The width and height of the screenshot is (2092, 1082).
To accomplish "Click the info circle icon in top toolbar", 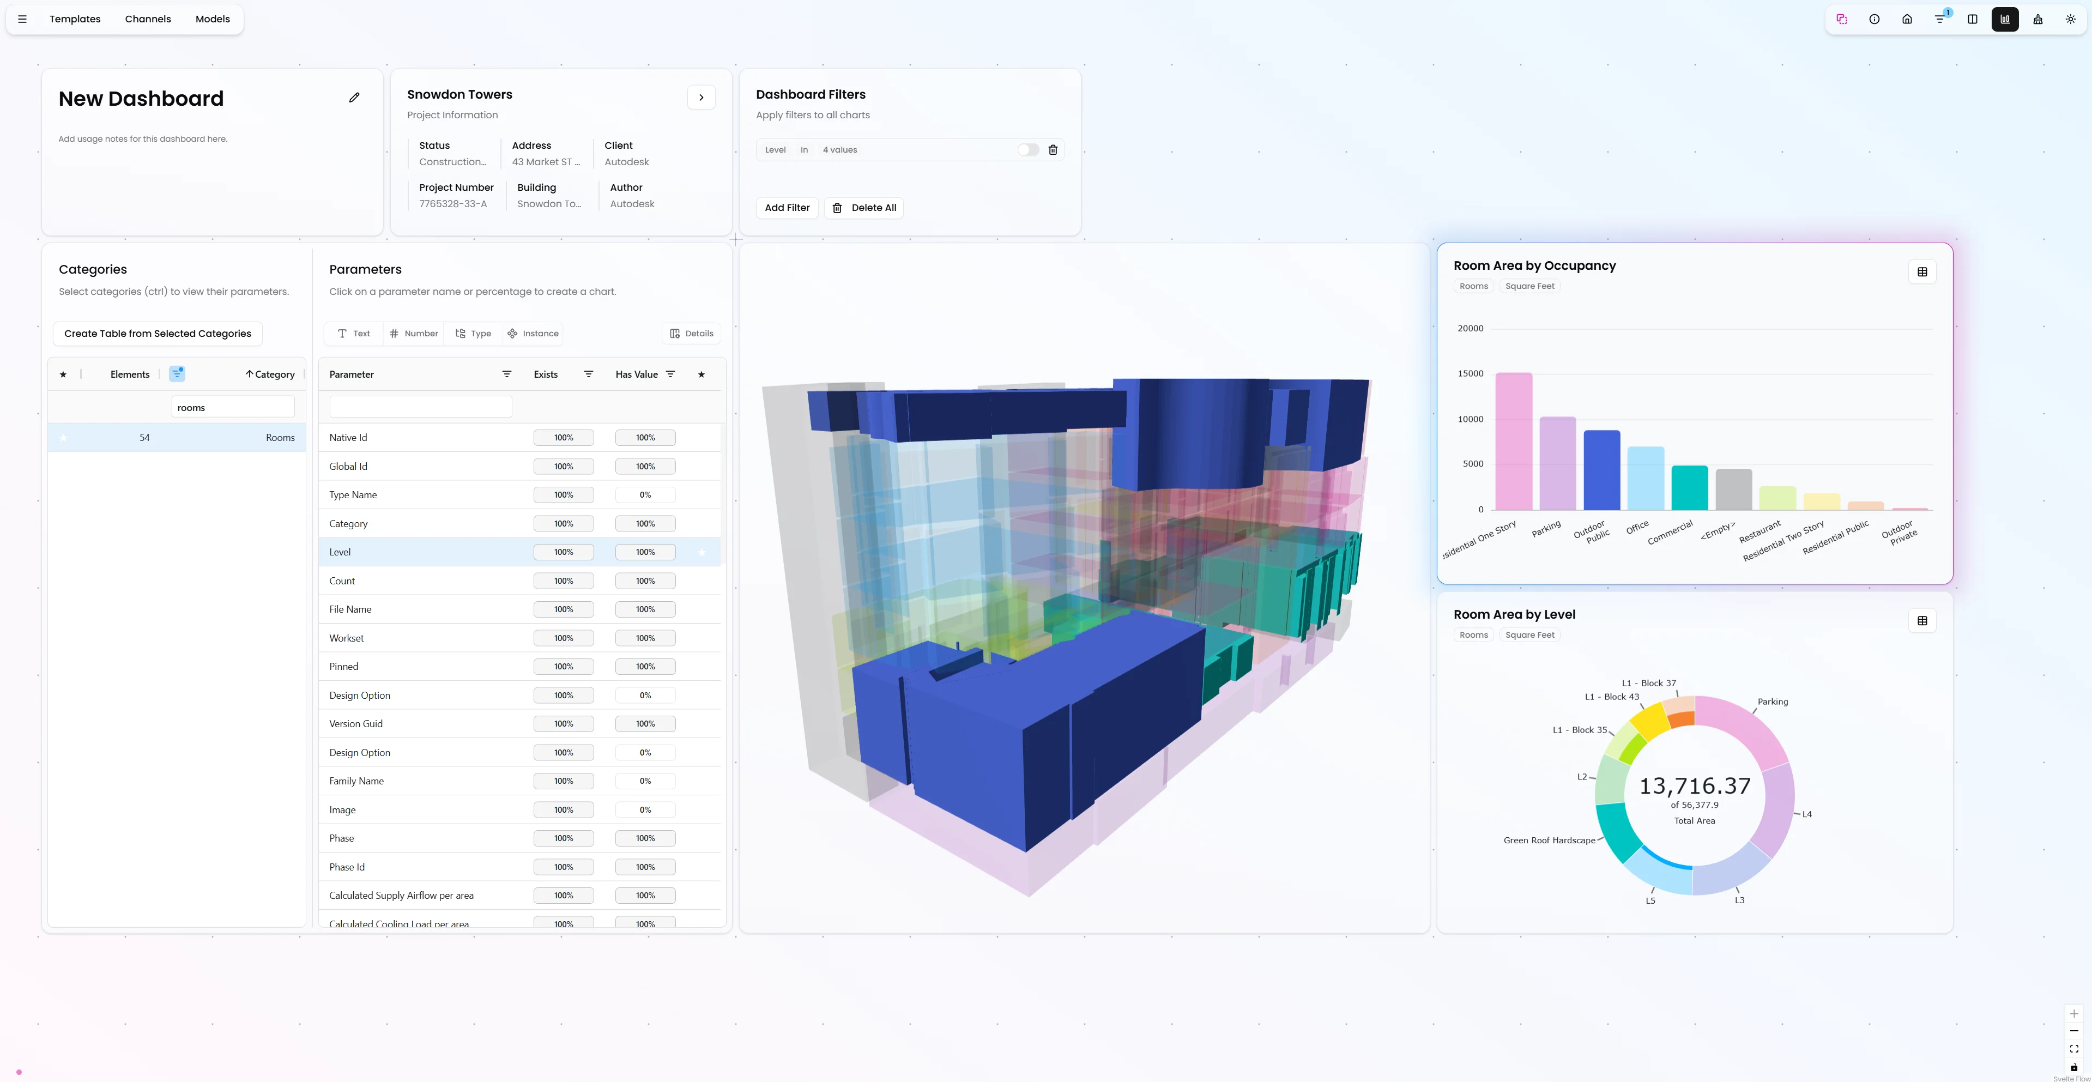I will coord(1875,19).
